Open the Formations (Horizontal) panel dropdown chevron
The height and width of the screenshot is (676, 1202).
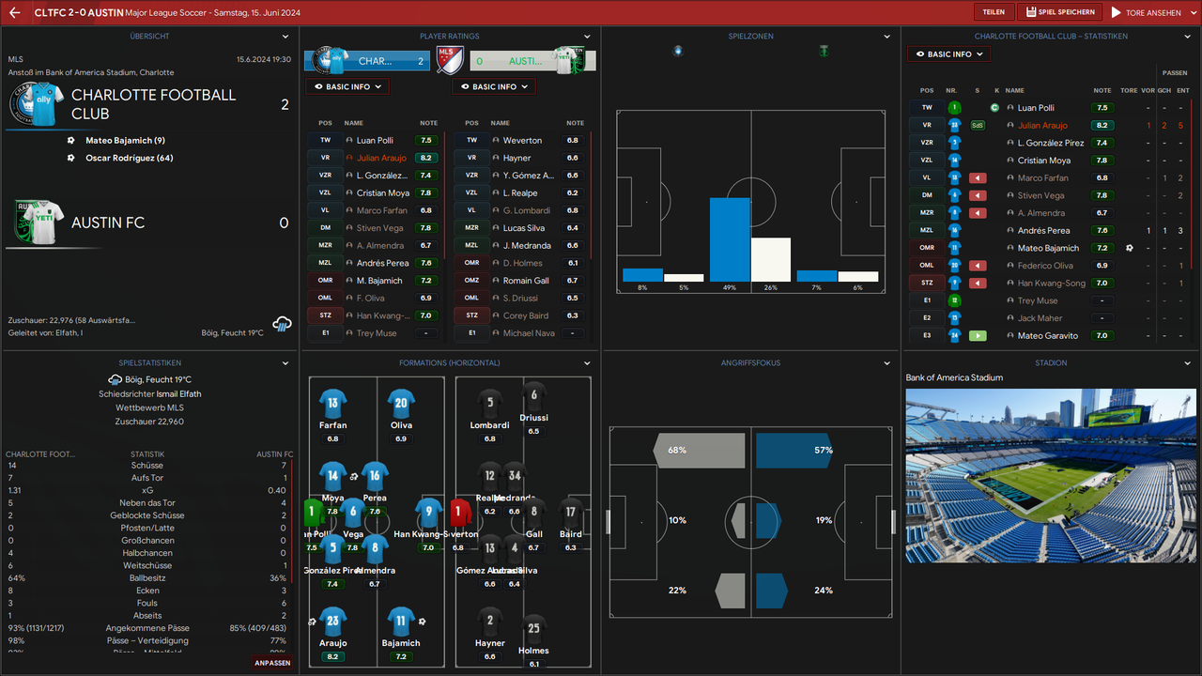587,363
